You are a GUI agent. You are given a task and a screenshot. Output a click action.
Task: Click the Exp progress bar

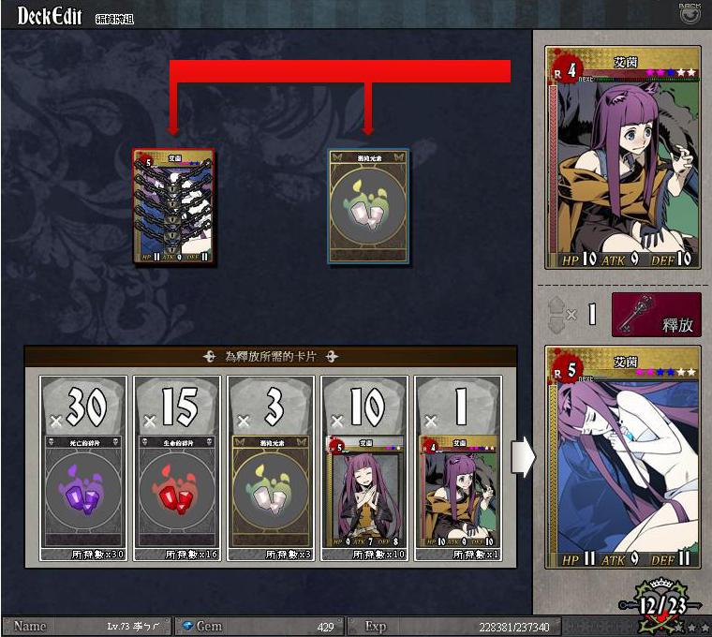coord(453,627)
